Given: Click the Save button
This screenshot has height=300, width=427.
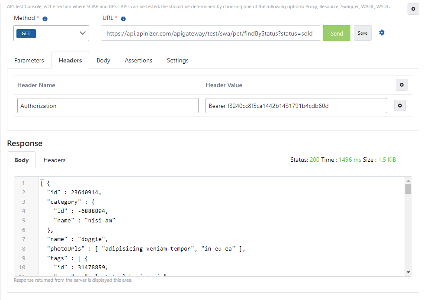Looking at the screenshot, I should (363, 33).
